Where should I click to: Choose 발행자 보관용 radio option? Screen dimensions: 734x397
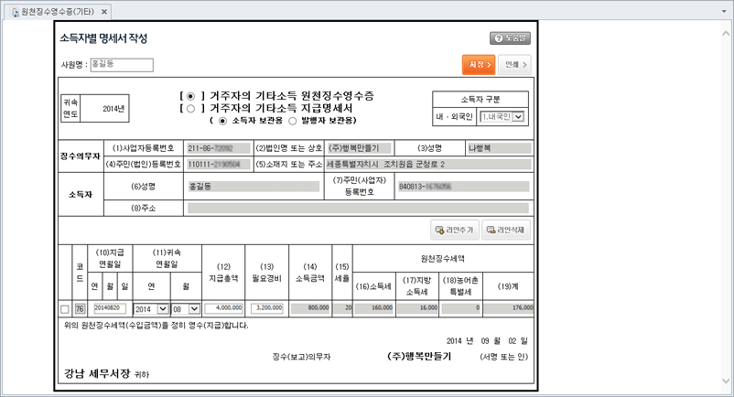[293, 121]
